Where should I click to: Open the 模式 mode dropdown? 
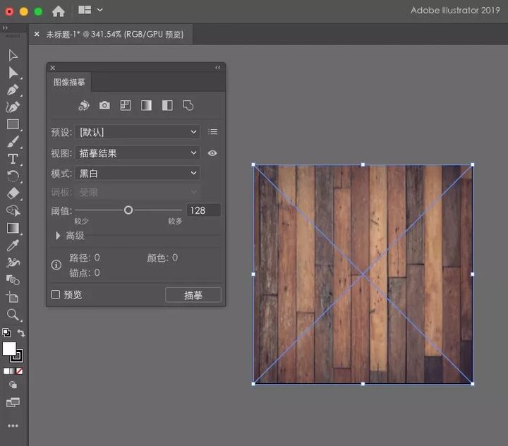[x=138, y=173]
